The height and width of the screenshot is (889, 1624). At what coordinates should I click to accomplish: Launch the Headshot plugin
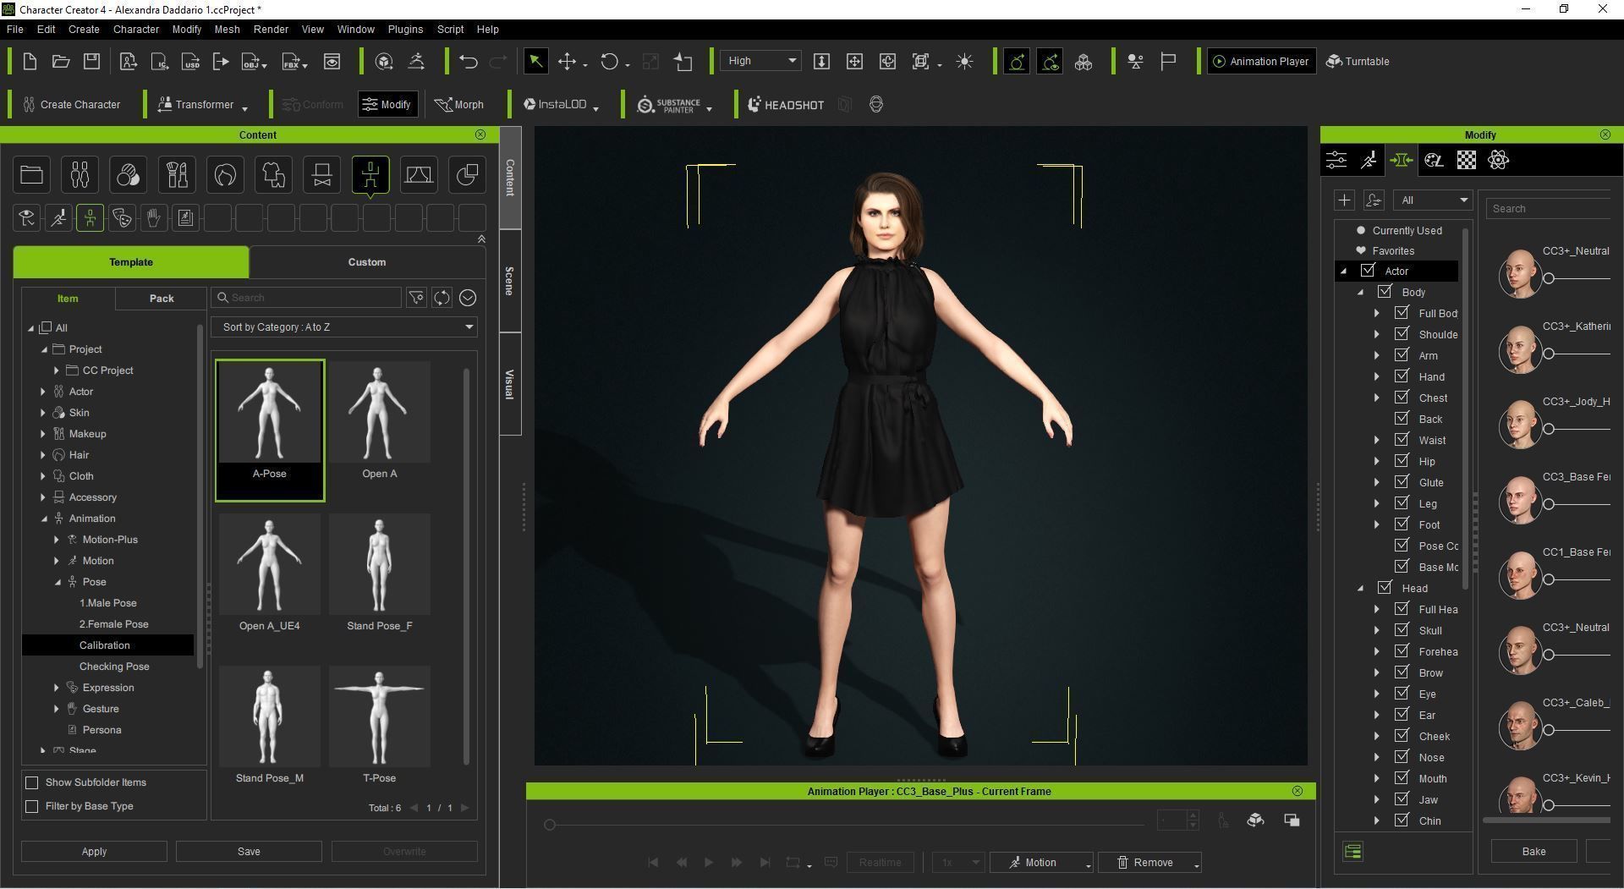click(x=785, y=104)
